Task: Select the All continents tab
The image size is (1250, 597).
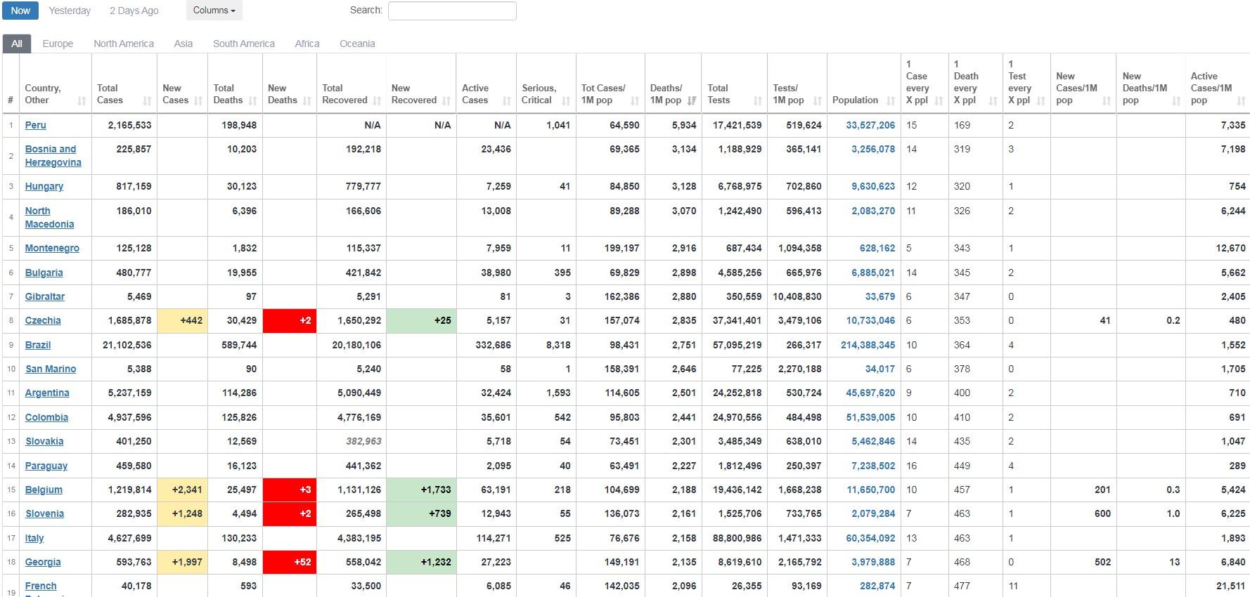Action: coord(17,44)
